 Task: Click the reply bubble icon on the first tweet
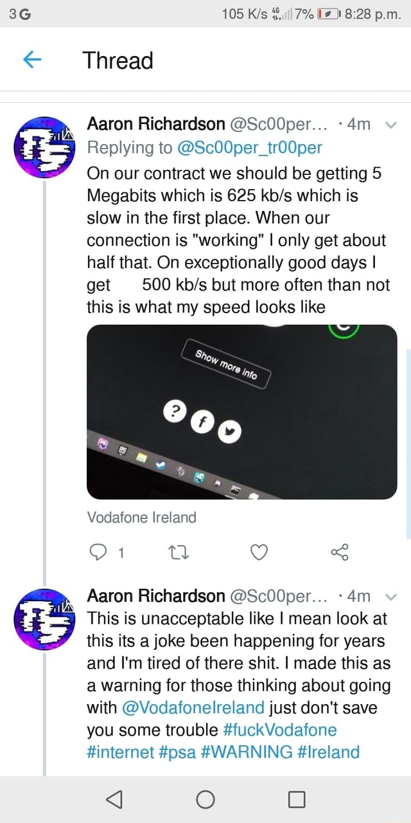click(98, 552)
